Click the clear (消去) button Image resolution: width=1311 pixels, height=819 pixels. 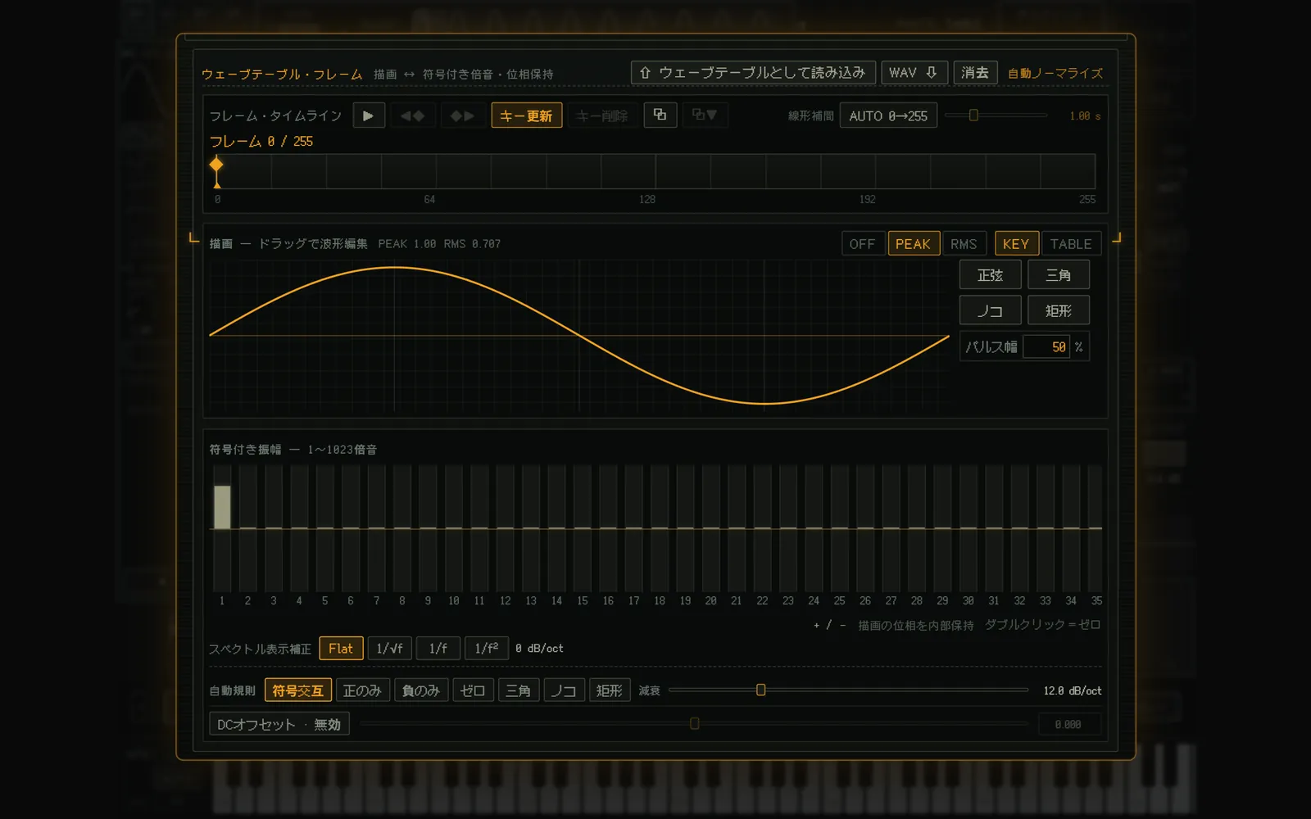pos(975,73)
